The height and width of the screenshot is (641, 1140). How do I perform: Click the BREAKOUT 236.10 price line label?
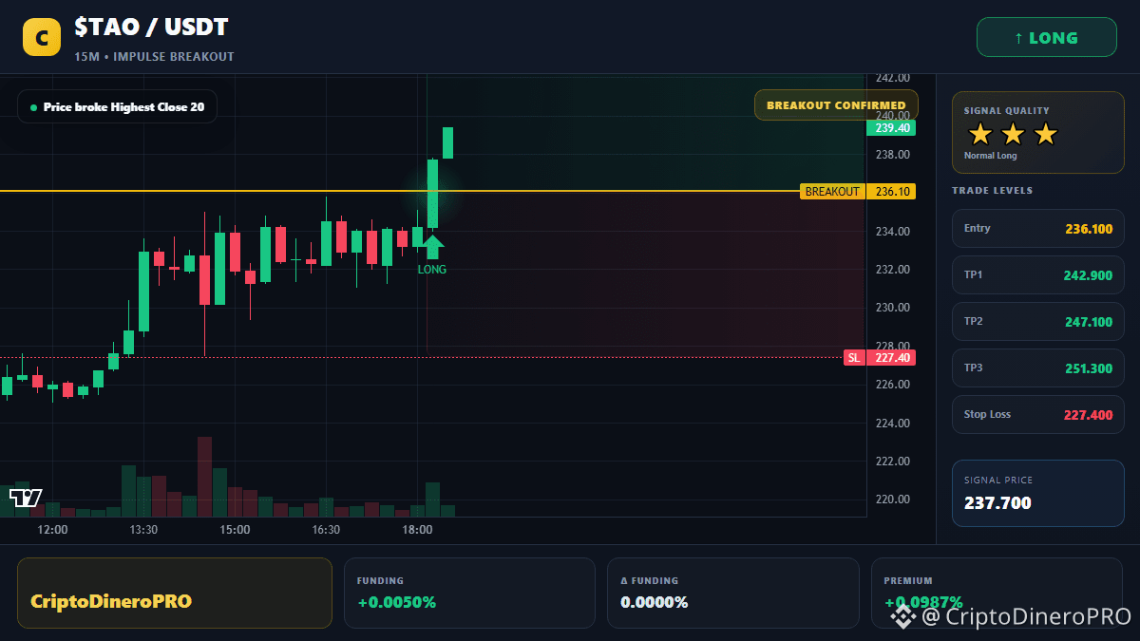(858, 192)
